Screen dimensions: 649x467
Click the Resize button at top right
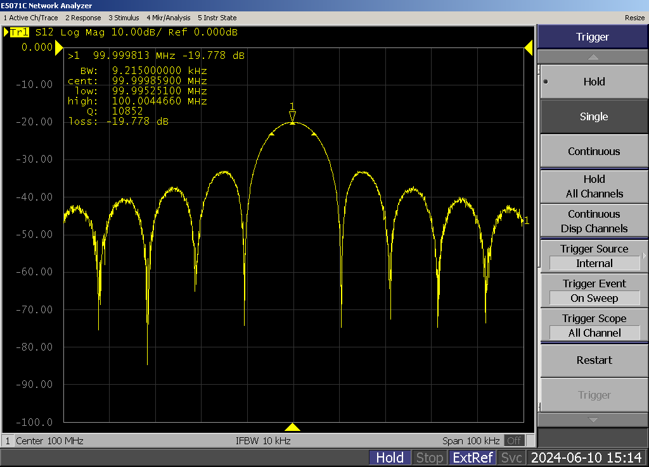tap(634, 18)
